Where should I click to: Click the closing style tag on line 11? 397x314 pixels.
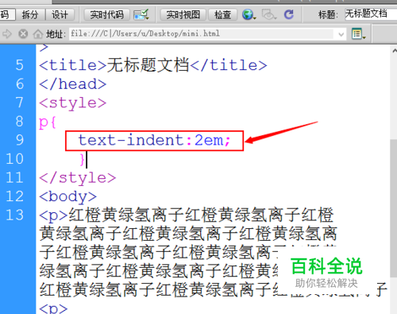[77, 178]
